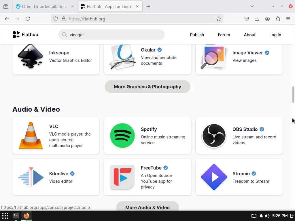Image resolution: width=295 pixels, height=221 pixels.
Task: Reload the page with refresh icon
Action: 28,19
